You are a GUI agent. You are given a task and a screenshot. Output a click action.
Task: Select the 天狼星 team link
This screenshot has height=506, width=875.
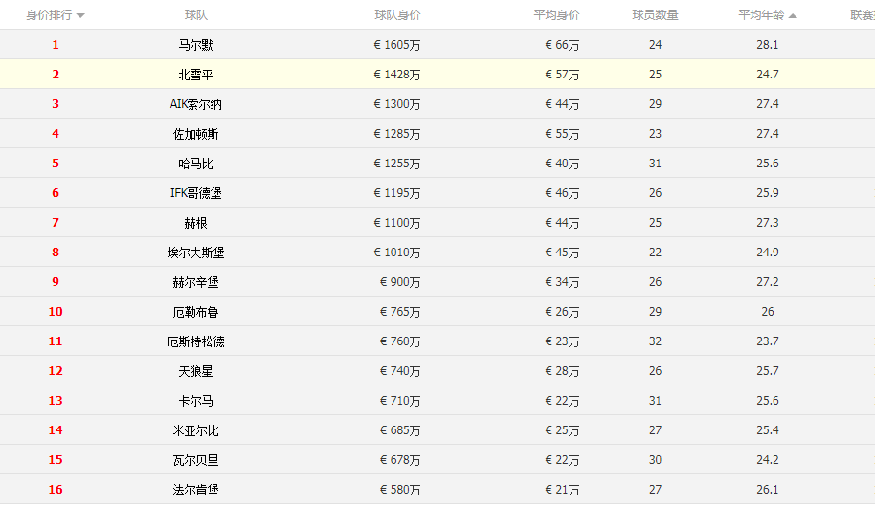coord(195,371)
